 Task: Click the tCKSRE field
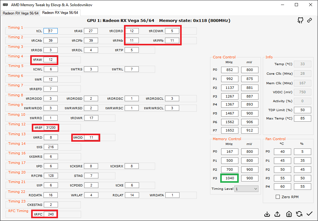pos(91,166)
